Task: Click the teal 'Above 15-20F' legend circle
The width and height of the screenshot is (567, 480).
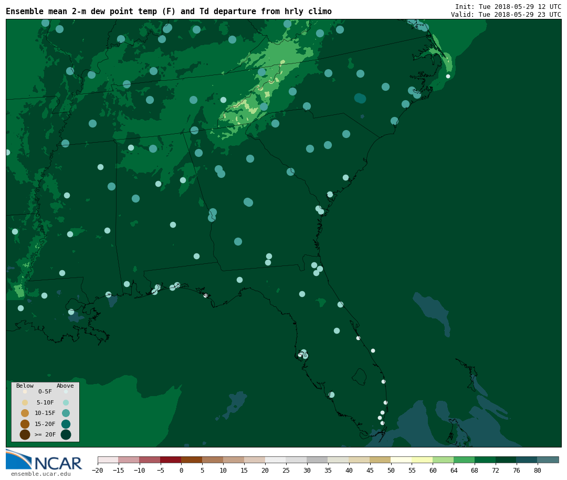Action: click(x=66, y=424)
